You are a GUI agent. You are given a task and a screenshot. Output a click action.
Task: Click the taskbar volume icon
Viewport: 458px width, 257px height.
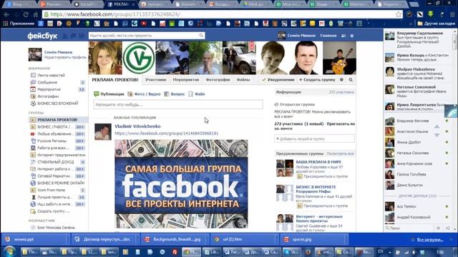(414, 252)
